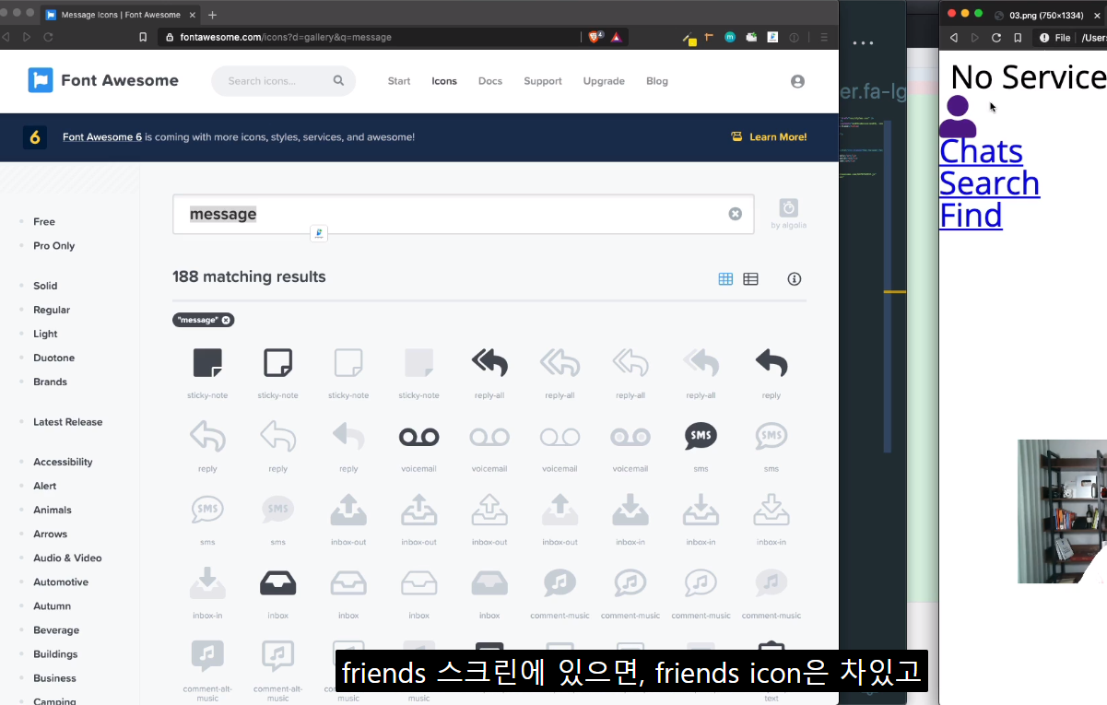1107x705 pixels.
Task: Open the Search link in 03.png window
Action: tap(989, 183)
